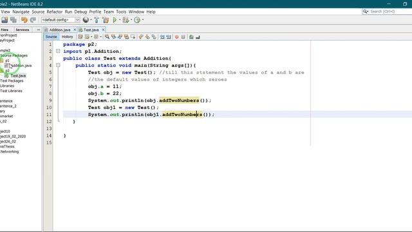
Task: Minimize the projects panel with dash button
Action: pos(39,30)
